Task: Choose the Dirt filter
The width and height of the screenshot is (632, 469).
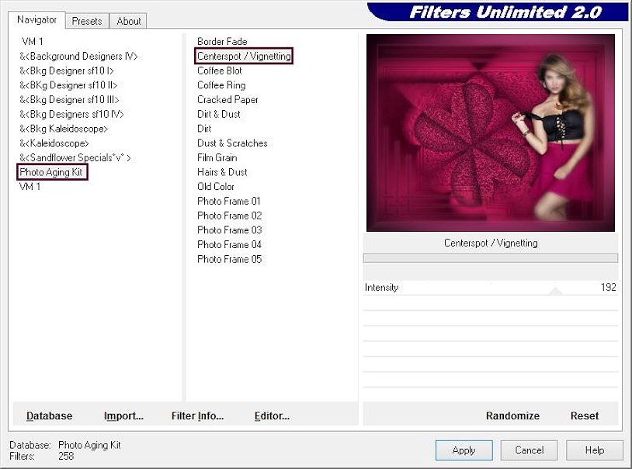Action: point(204,129)
